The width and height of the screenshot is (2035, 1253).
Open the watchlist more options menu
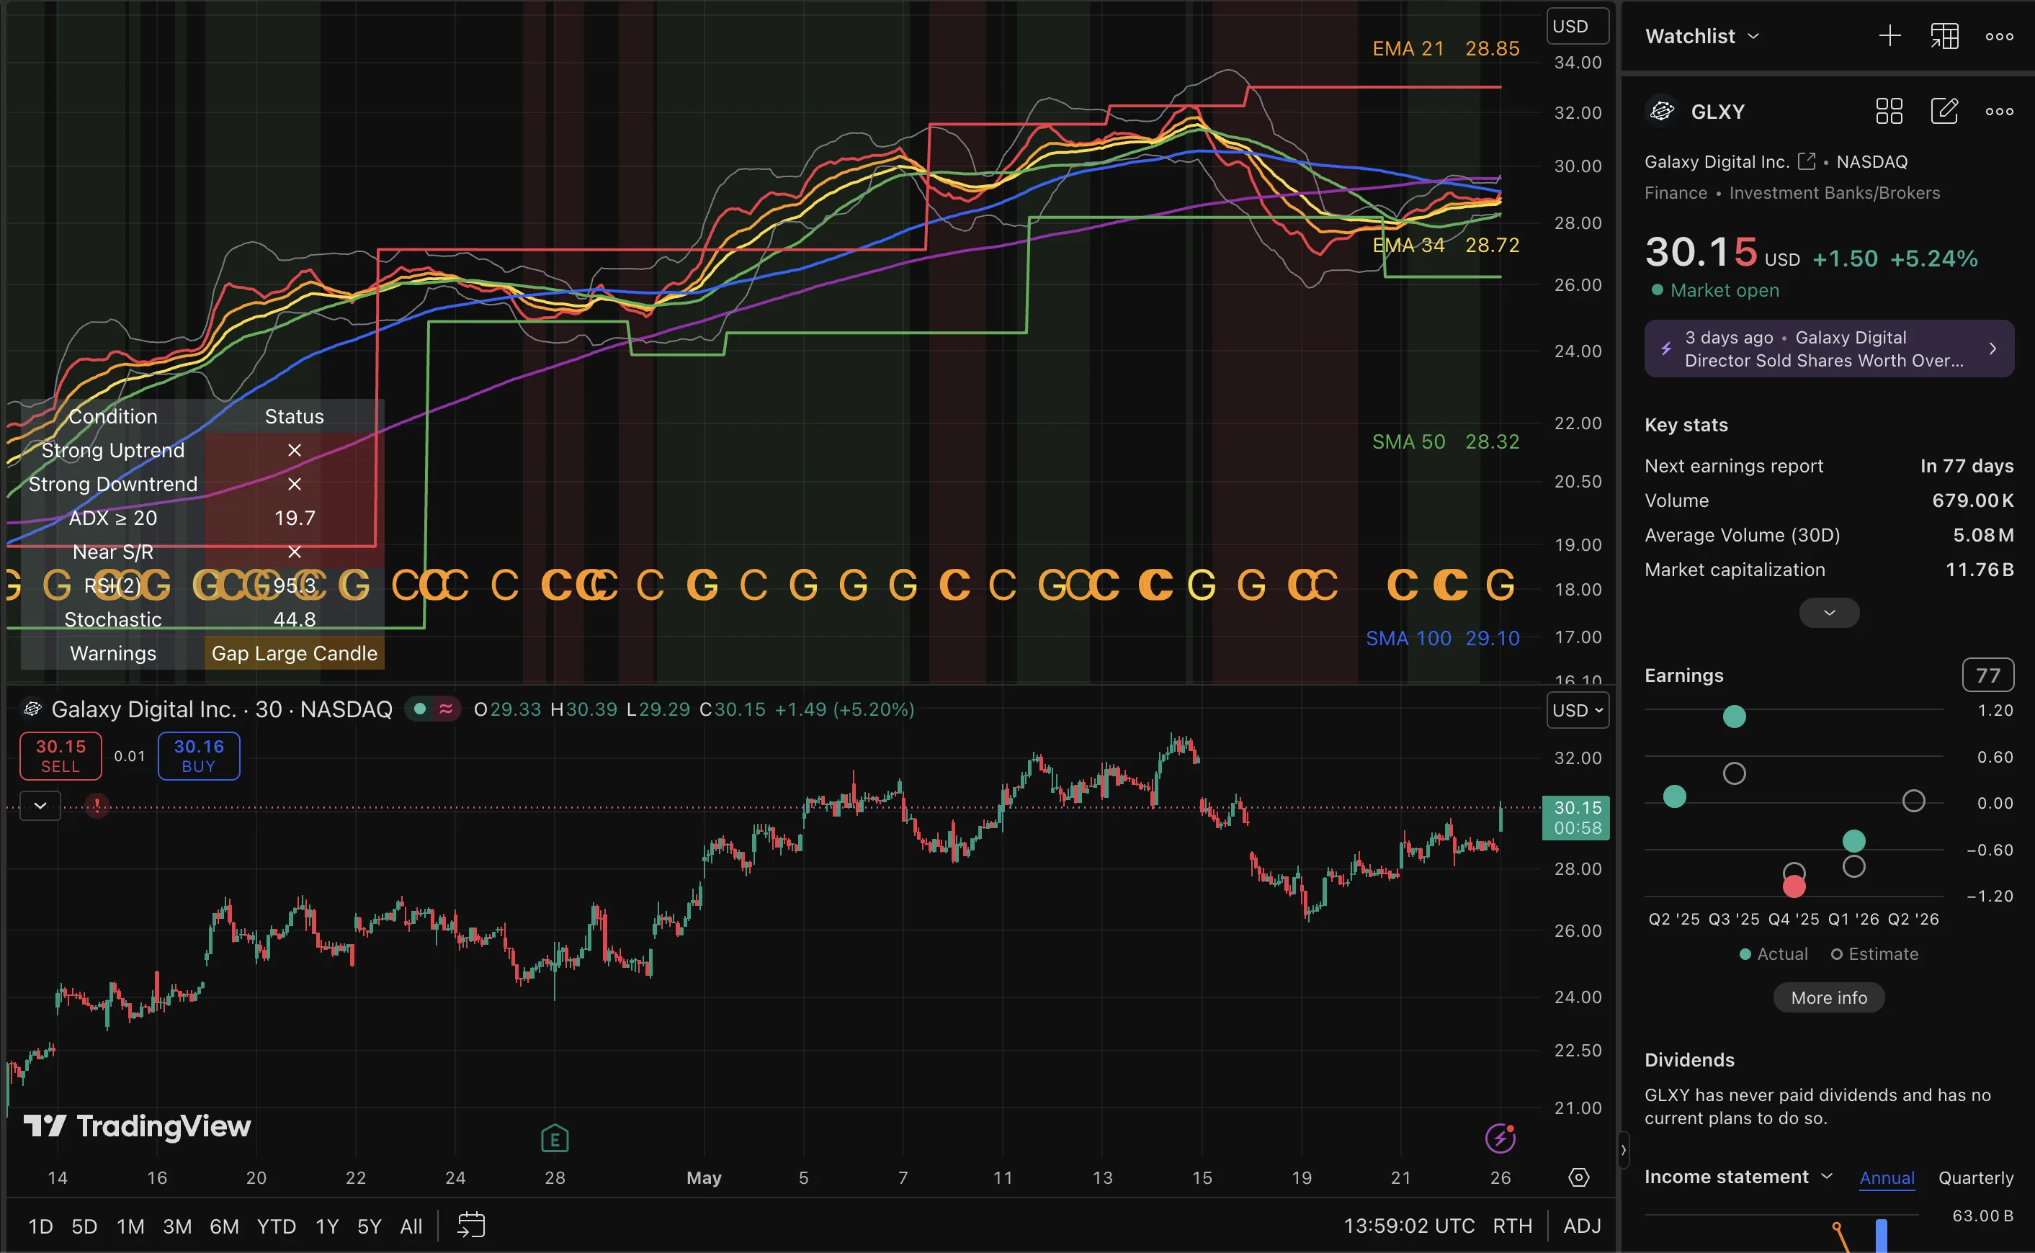click(x=1998, y=37)
